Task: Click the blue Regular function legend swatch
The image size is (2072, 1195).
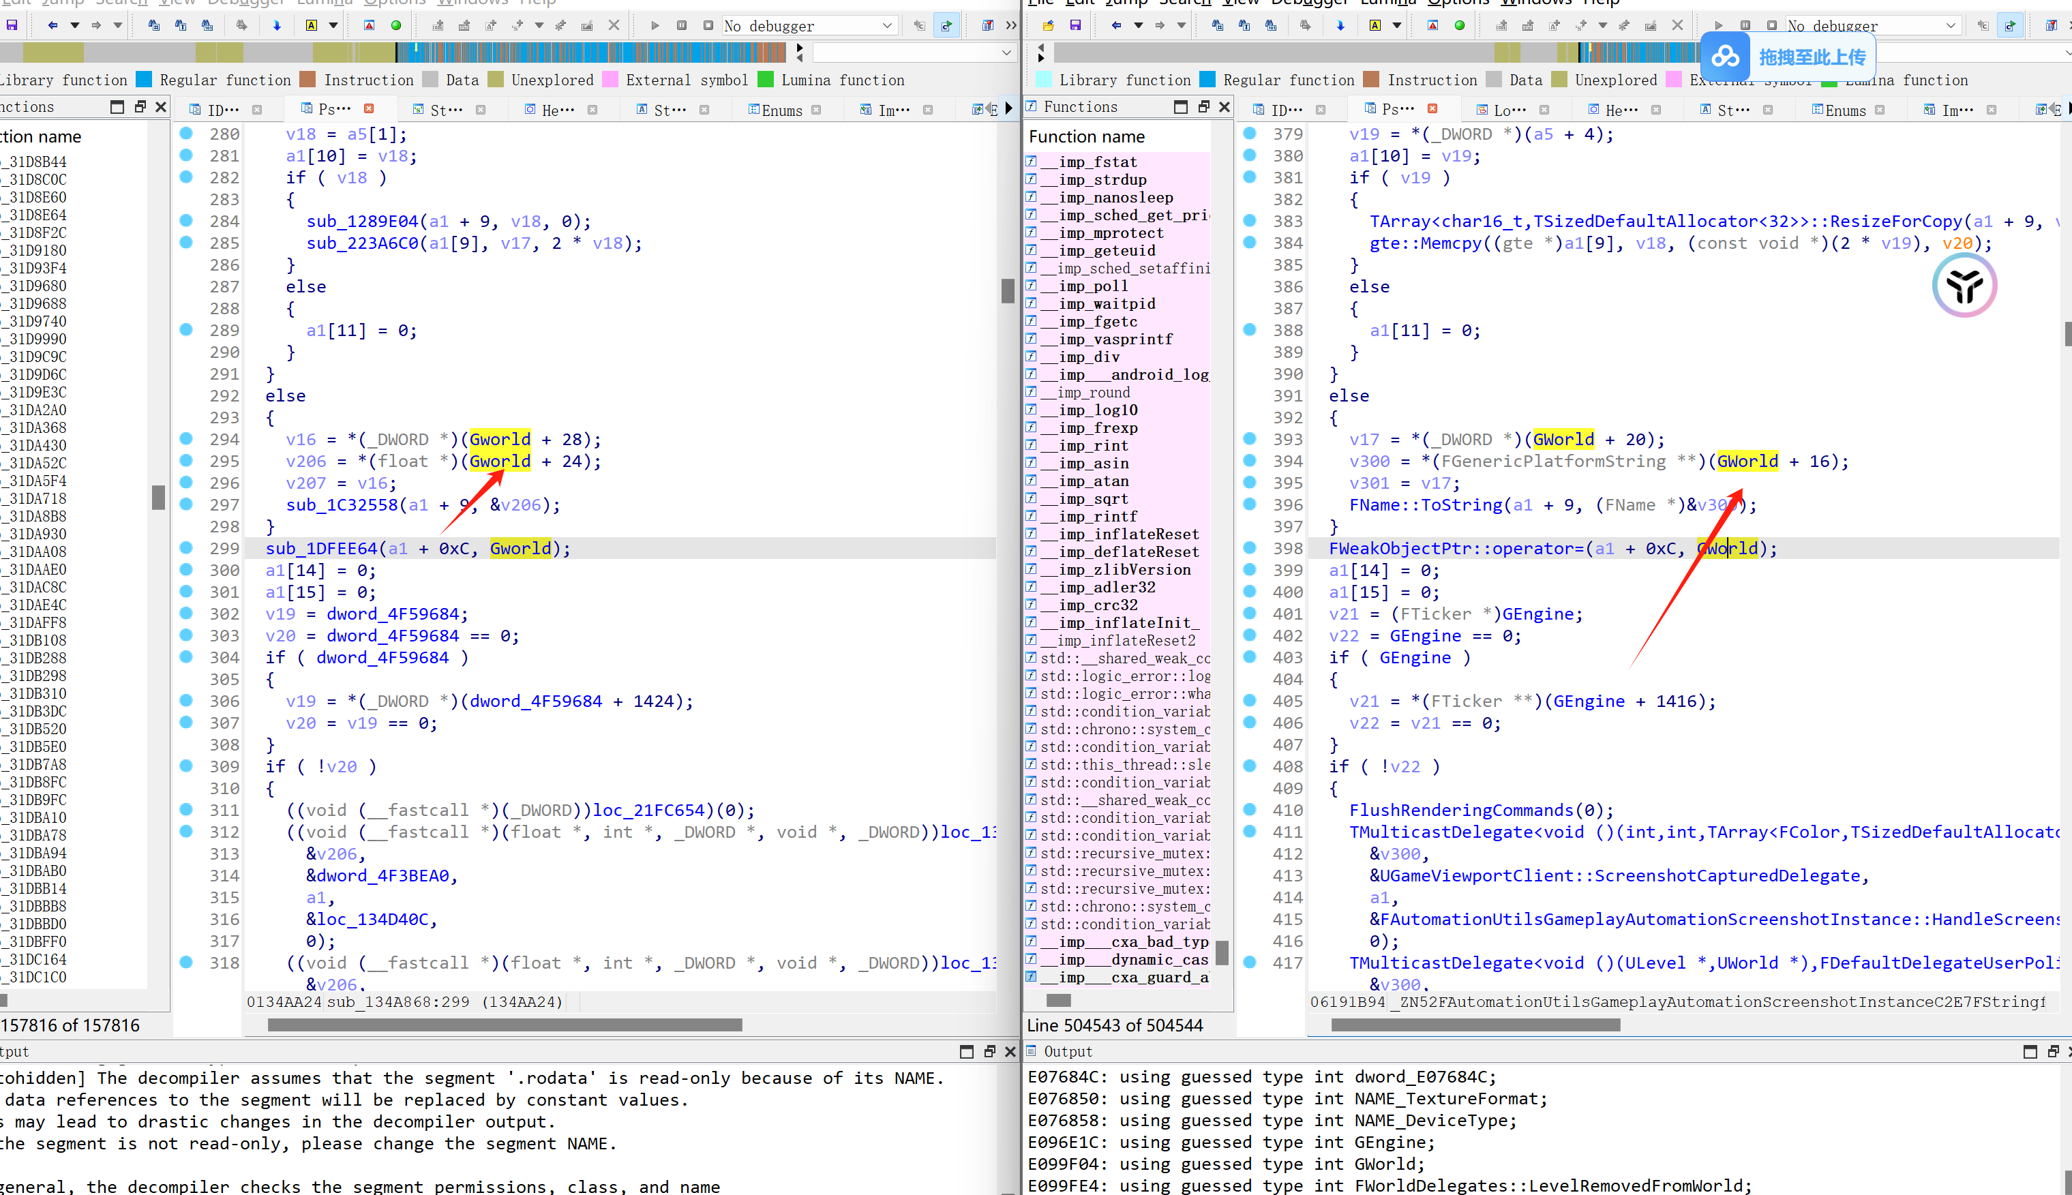Action: [x=144, y=80]
